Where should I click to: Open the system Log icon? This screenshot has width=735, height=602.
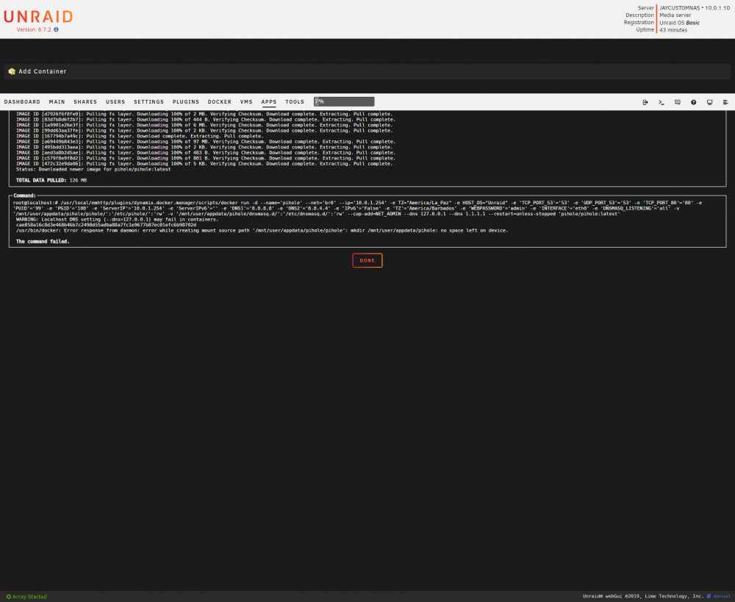click(725, 102)
